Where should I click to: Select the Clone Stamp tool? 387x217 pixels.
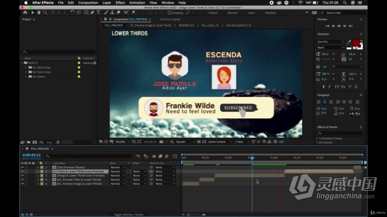coord(112,12)
